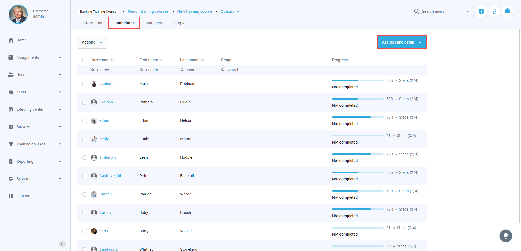Select the checkbox for ethan Nelson
This screenshot has width=521, height=251.
point(85,121)
